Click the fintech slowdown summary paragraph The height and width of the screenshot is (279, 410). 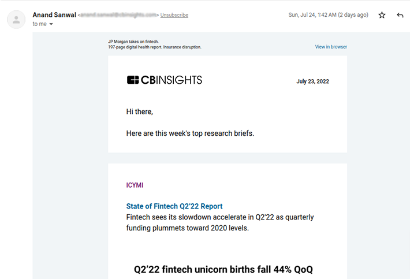(x=220, y=222)
